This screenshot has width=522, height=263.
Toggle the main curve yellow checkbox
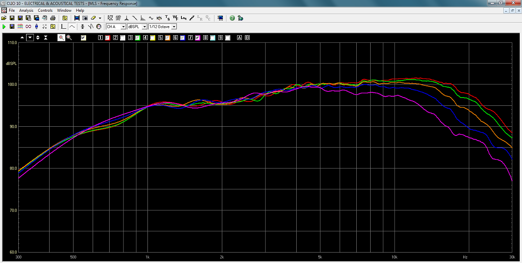point(83,37)
